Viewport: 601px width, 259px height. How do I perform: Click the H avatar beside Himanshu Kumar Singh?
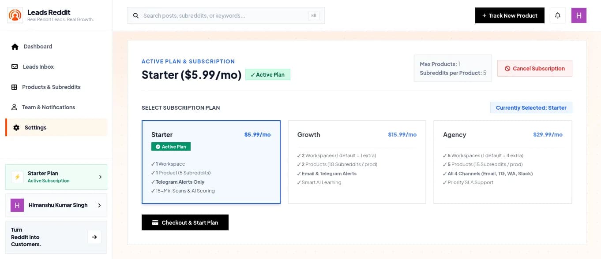17,205
